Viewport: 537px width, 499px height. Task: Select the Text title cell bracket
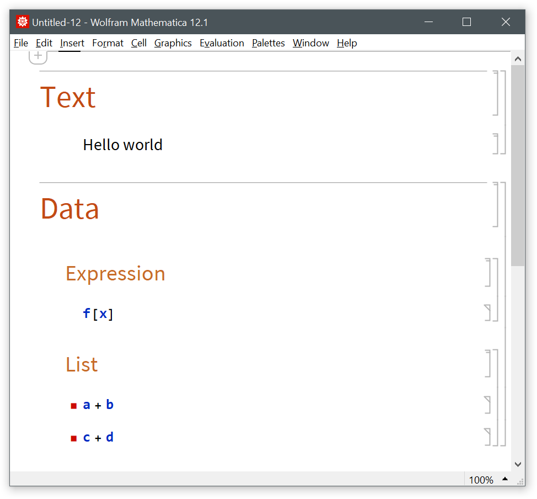coord(495,93)
